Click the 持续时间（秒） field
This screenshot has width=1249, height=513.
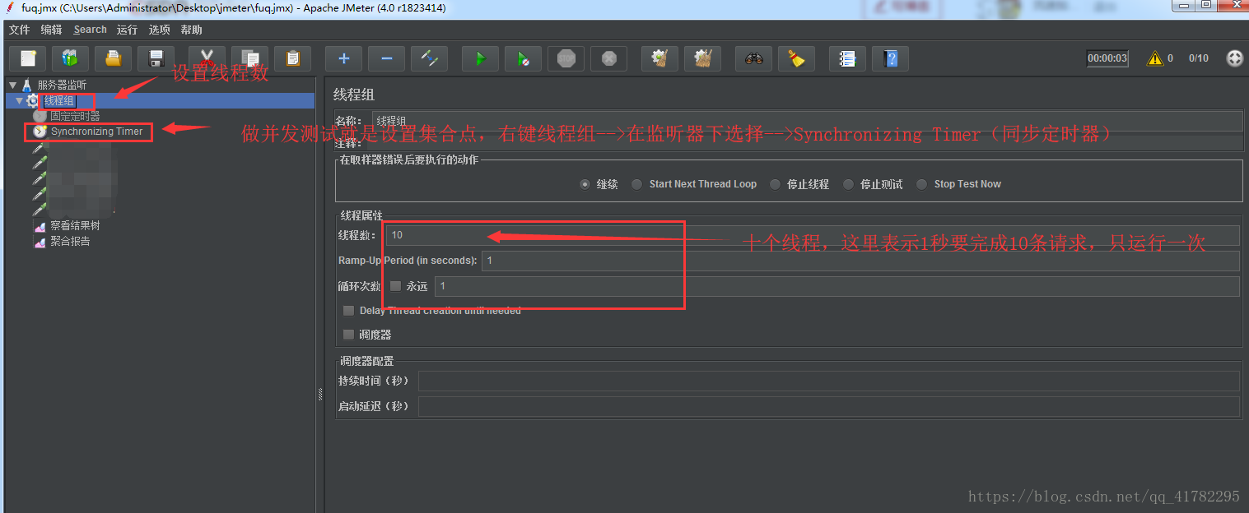(828, 381)
